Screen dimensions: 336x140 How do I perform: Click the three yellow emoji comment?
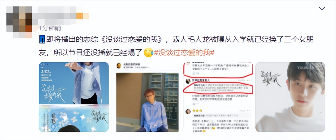coord(198,110)
